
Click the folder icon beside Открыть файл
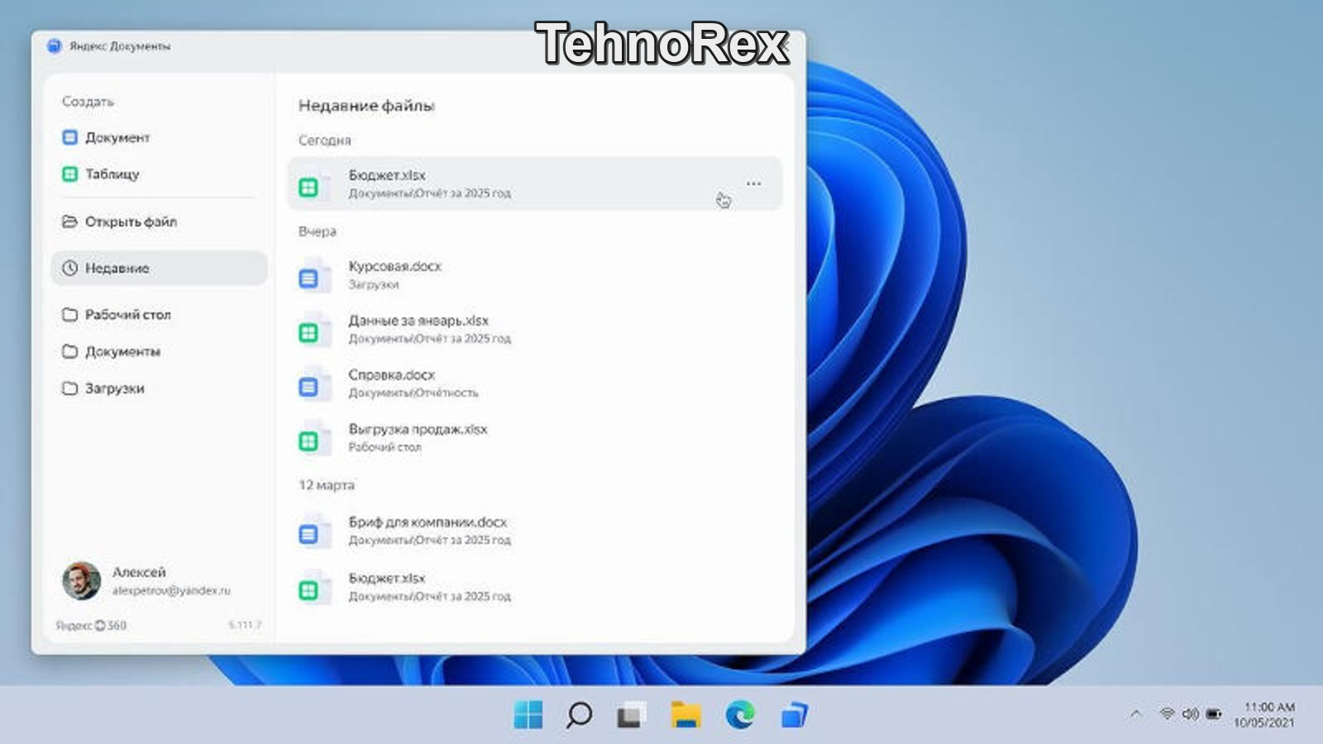(x=70, y=222)
